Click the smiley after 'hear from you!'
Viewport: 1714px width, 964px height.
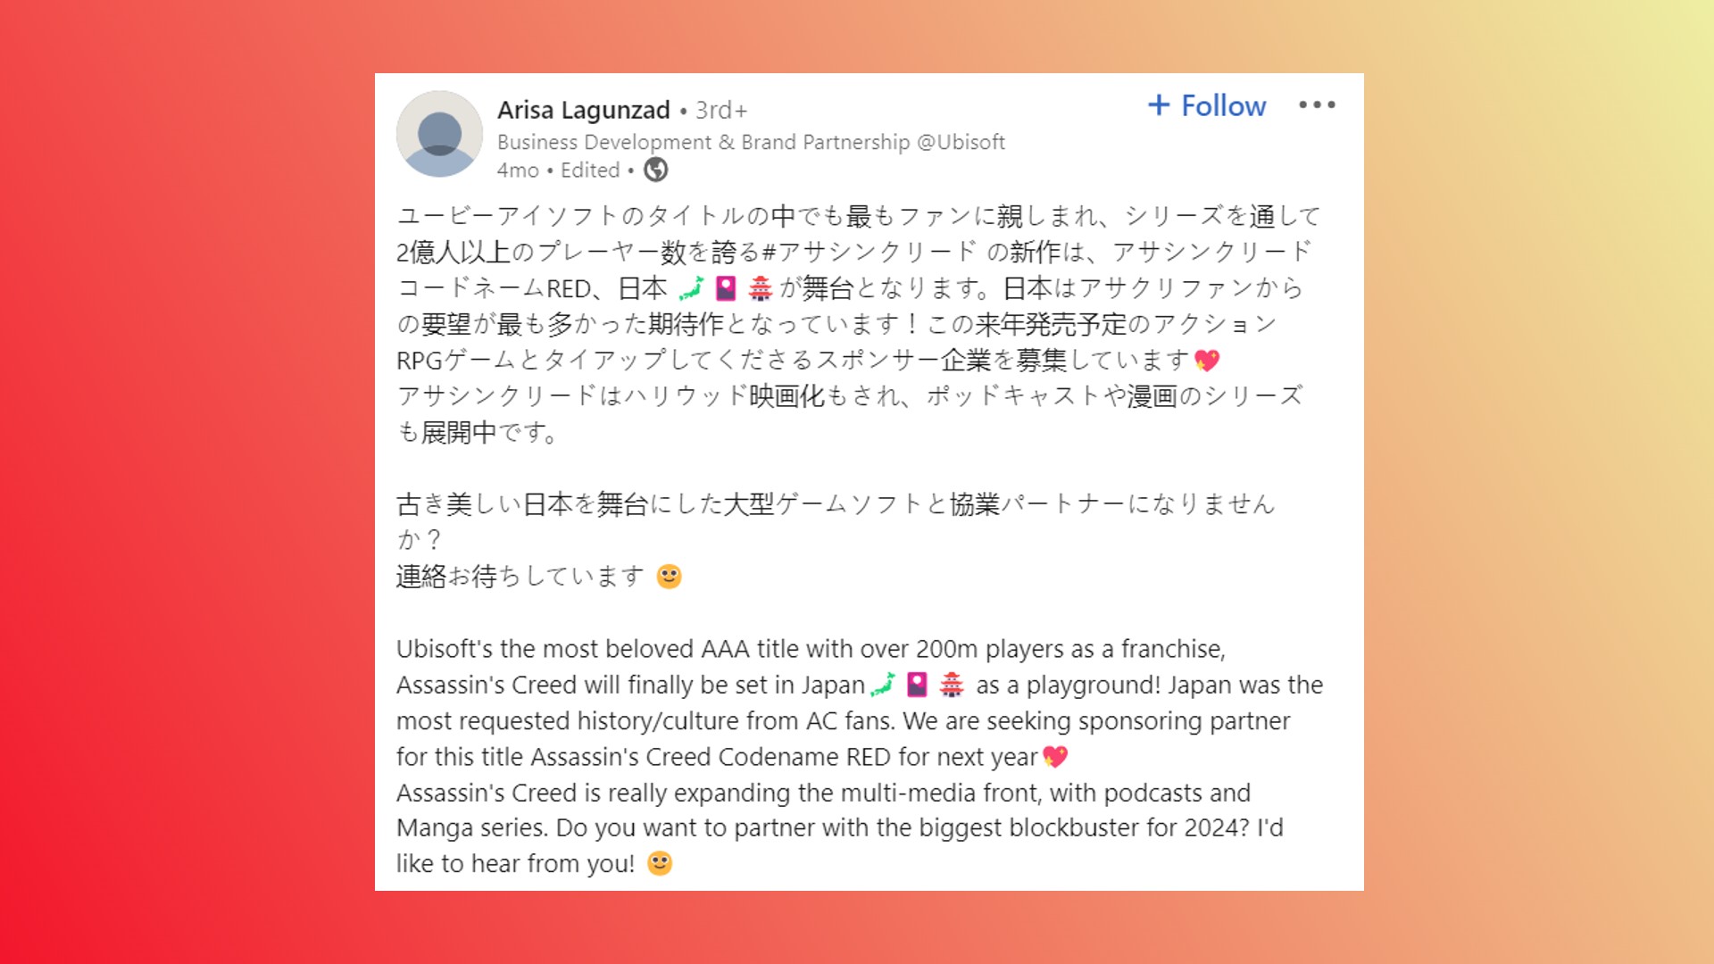point(660,863)
